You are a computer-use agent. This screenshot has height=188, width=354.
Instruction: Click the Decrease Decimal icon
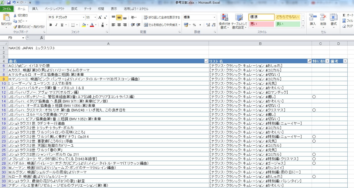214,25
